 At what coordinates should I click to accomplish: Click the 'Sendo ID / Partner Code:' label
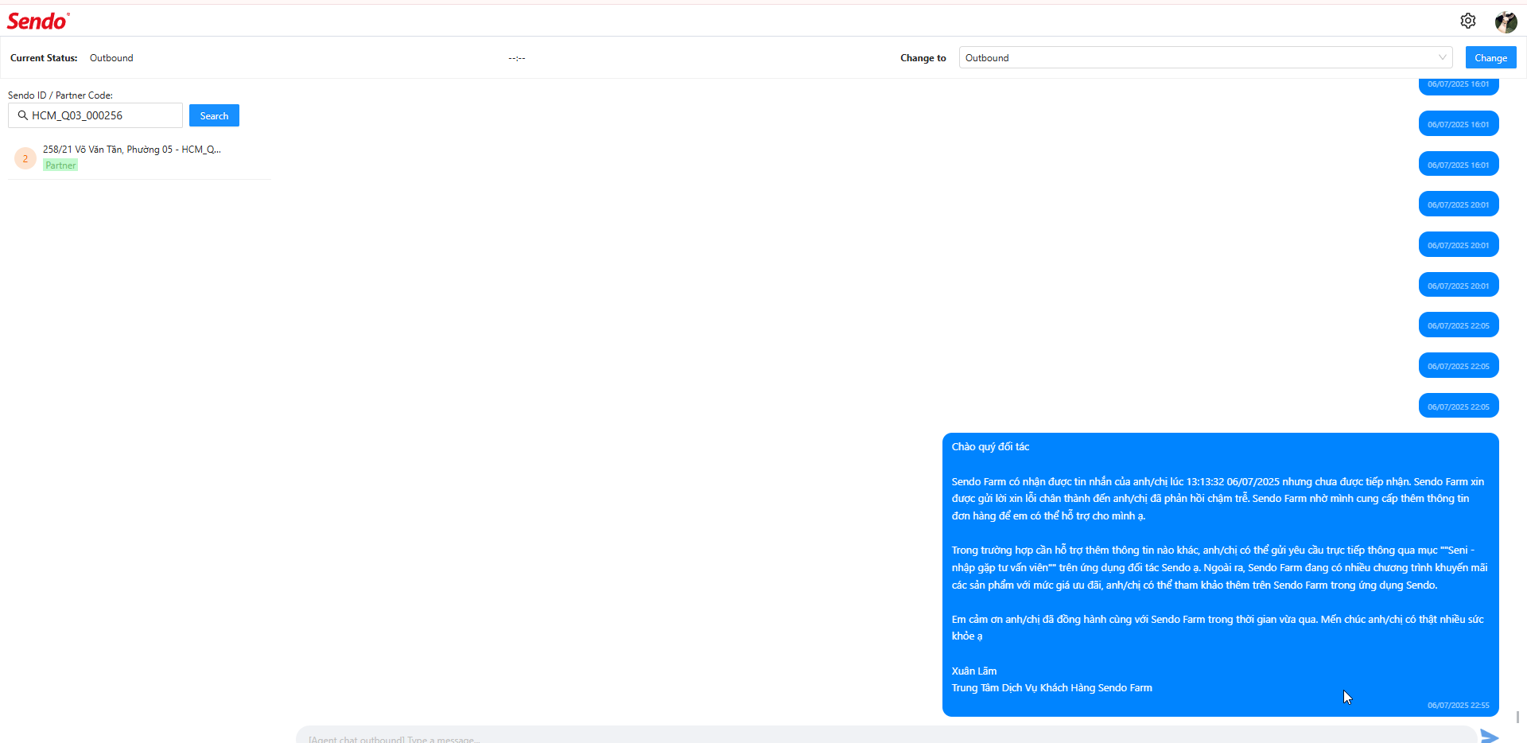pos(60,95)
